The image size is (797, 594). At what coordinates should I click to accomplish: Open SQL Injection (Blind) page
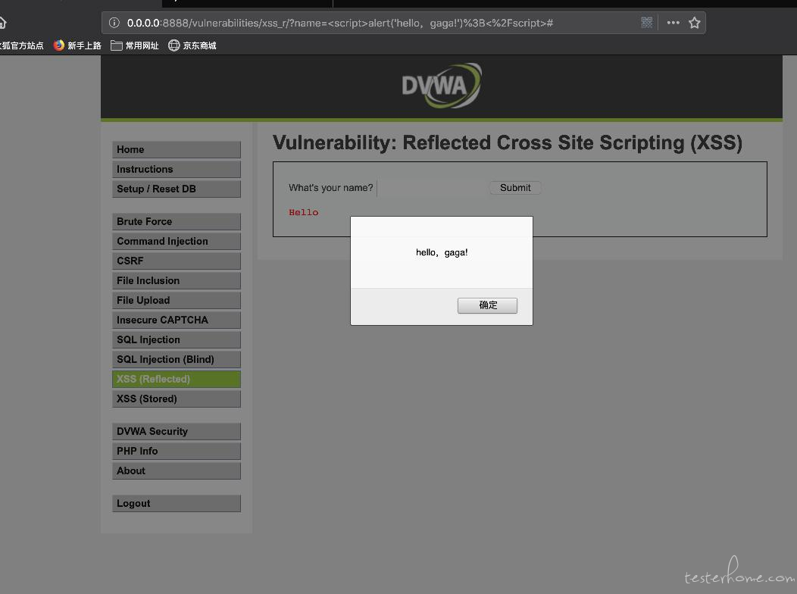pos(177,359)
